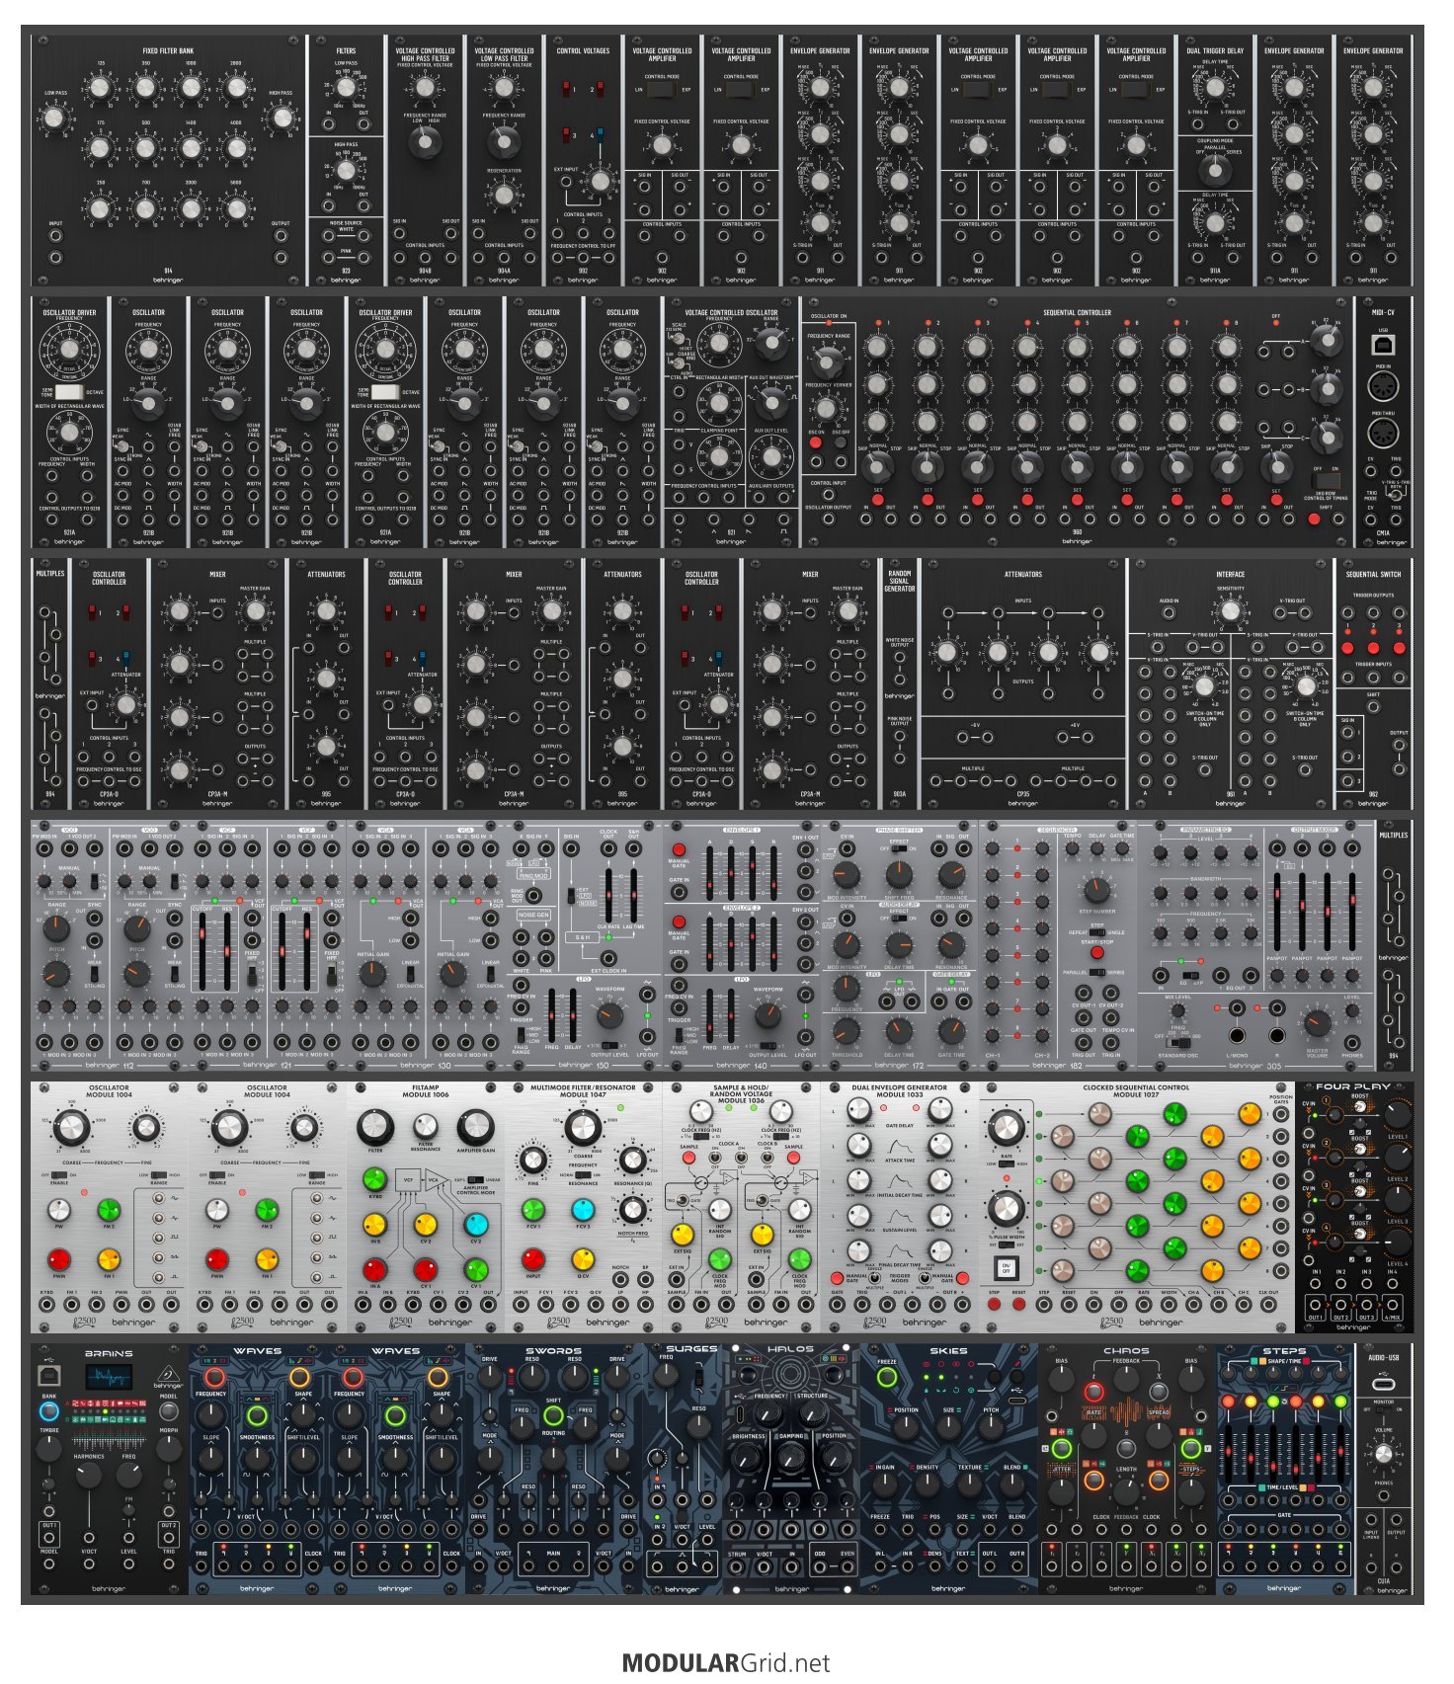This screenshot has width=1454, height=1684.
Task: Click the green Shift button on Swords
Action: (x=553, y=1416)
